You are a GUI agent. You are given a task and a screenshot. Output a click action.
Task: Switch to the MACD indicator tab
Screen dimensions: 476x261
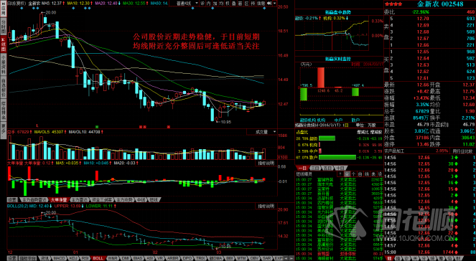click(59, 258)
